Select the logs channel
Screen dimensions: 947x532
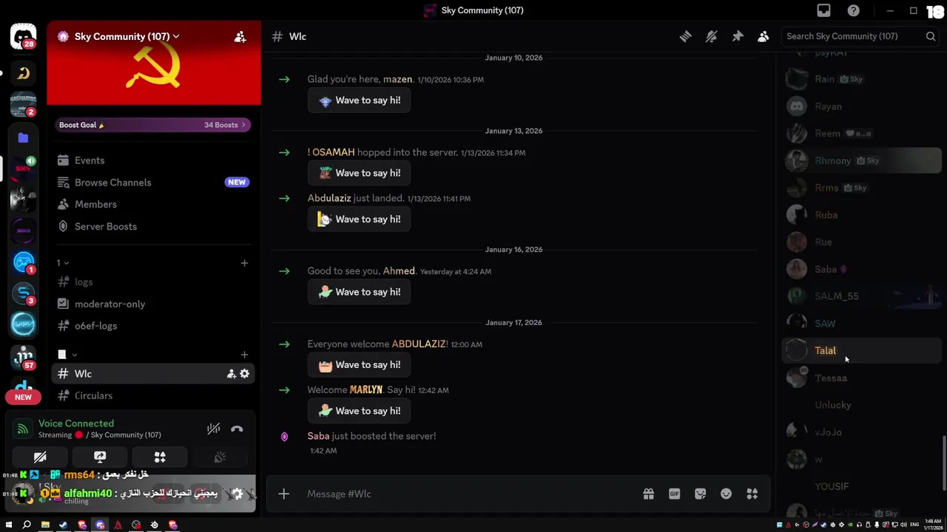(x=153, y=282)
